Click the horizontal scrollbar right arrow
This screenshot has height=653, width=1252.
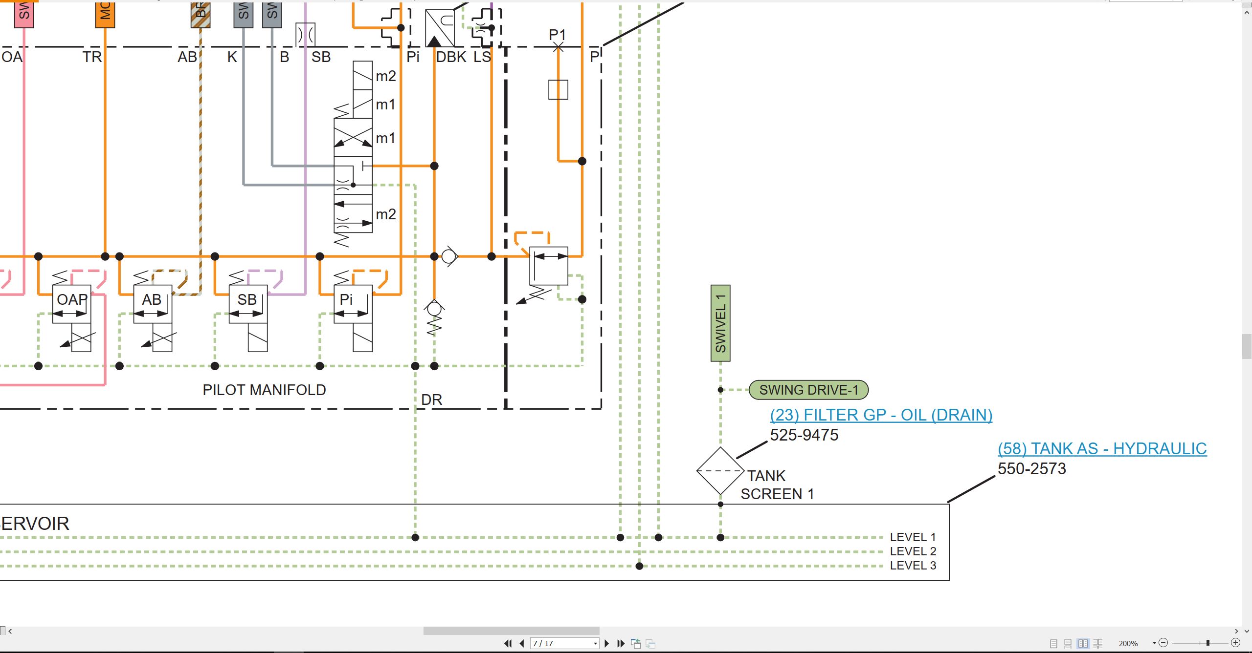coord(1236,631)
